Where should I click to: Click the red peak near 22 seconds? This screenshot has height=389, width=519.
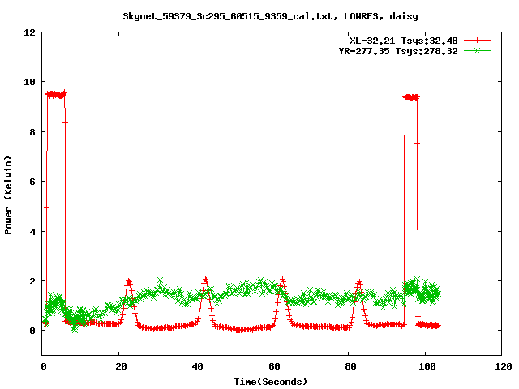129,282
